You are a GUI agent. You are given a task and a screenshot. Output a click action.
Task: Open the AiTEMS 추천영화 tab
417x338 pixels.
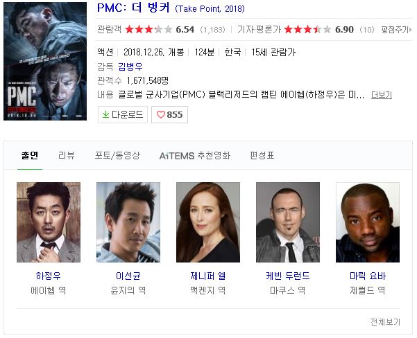(195, 156)
